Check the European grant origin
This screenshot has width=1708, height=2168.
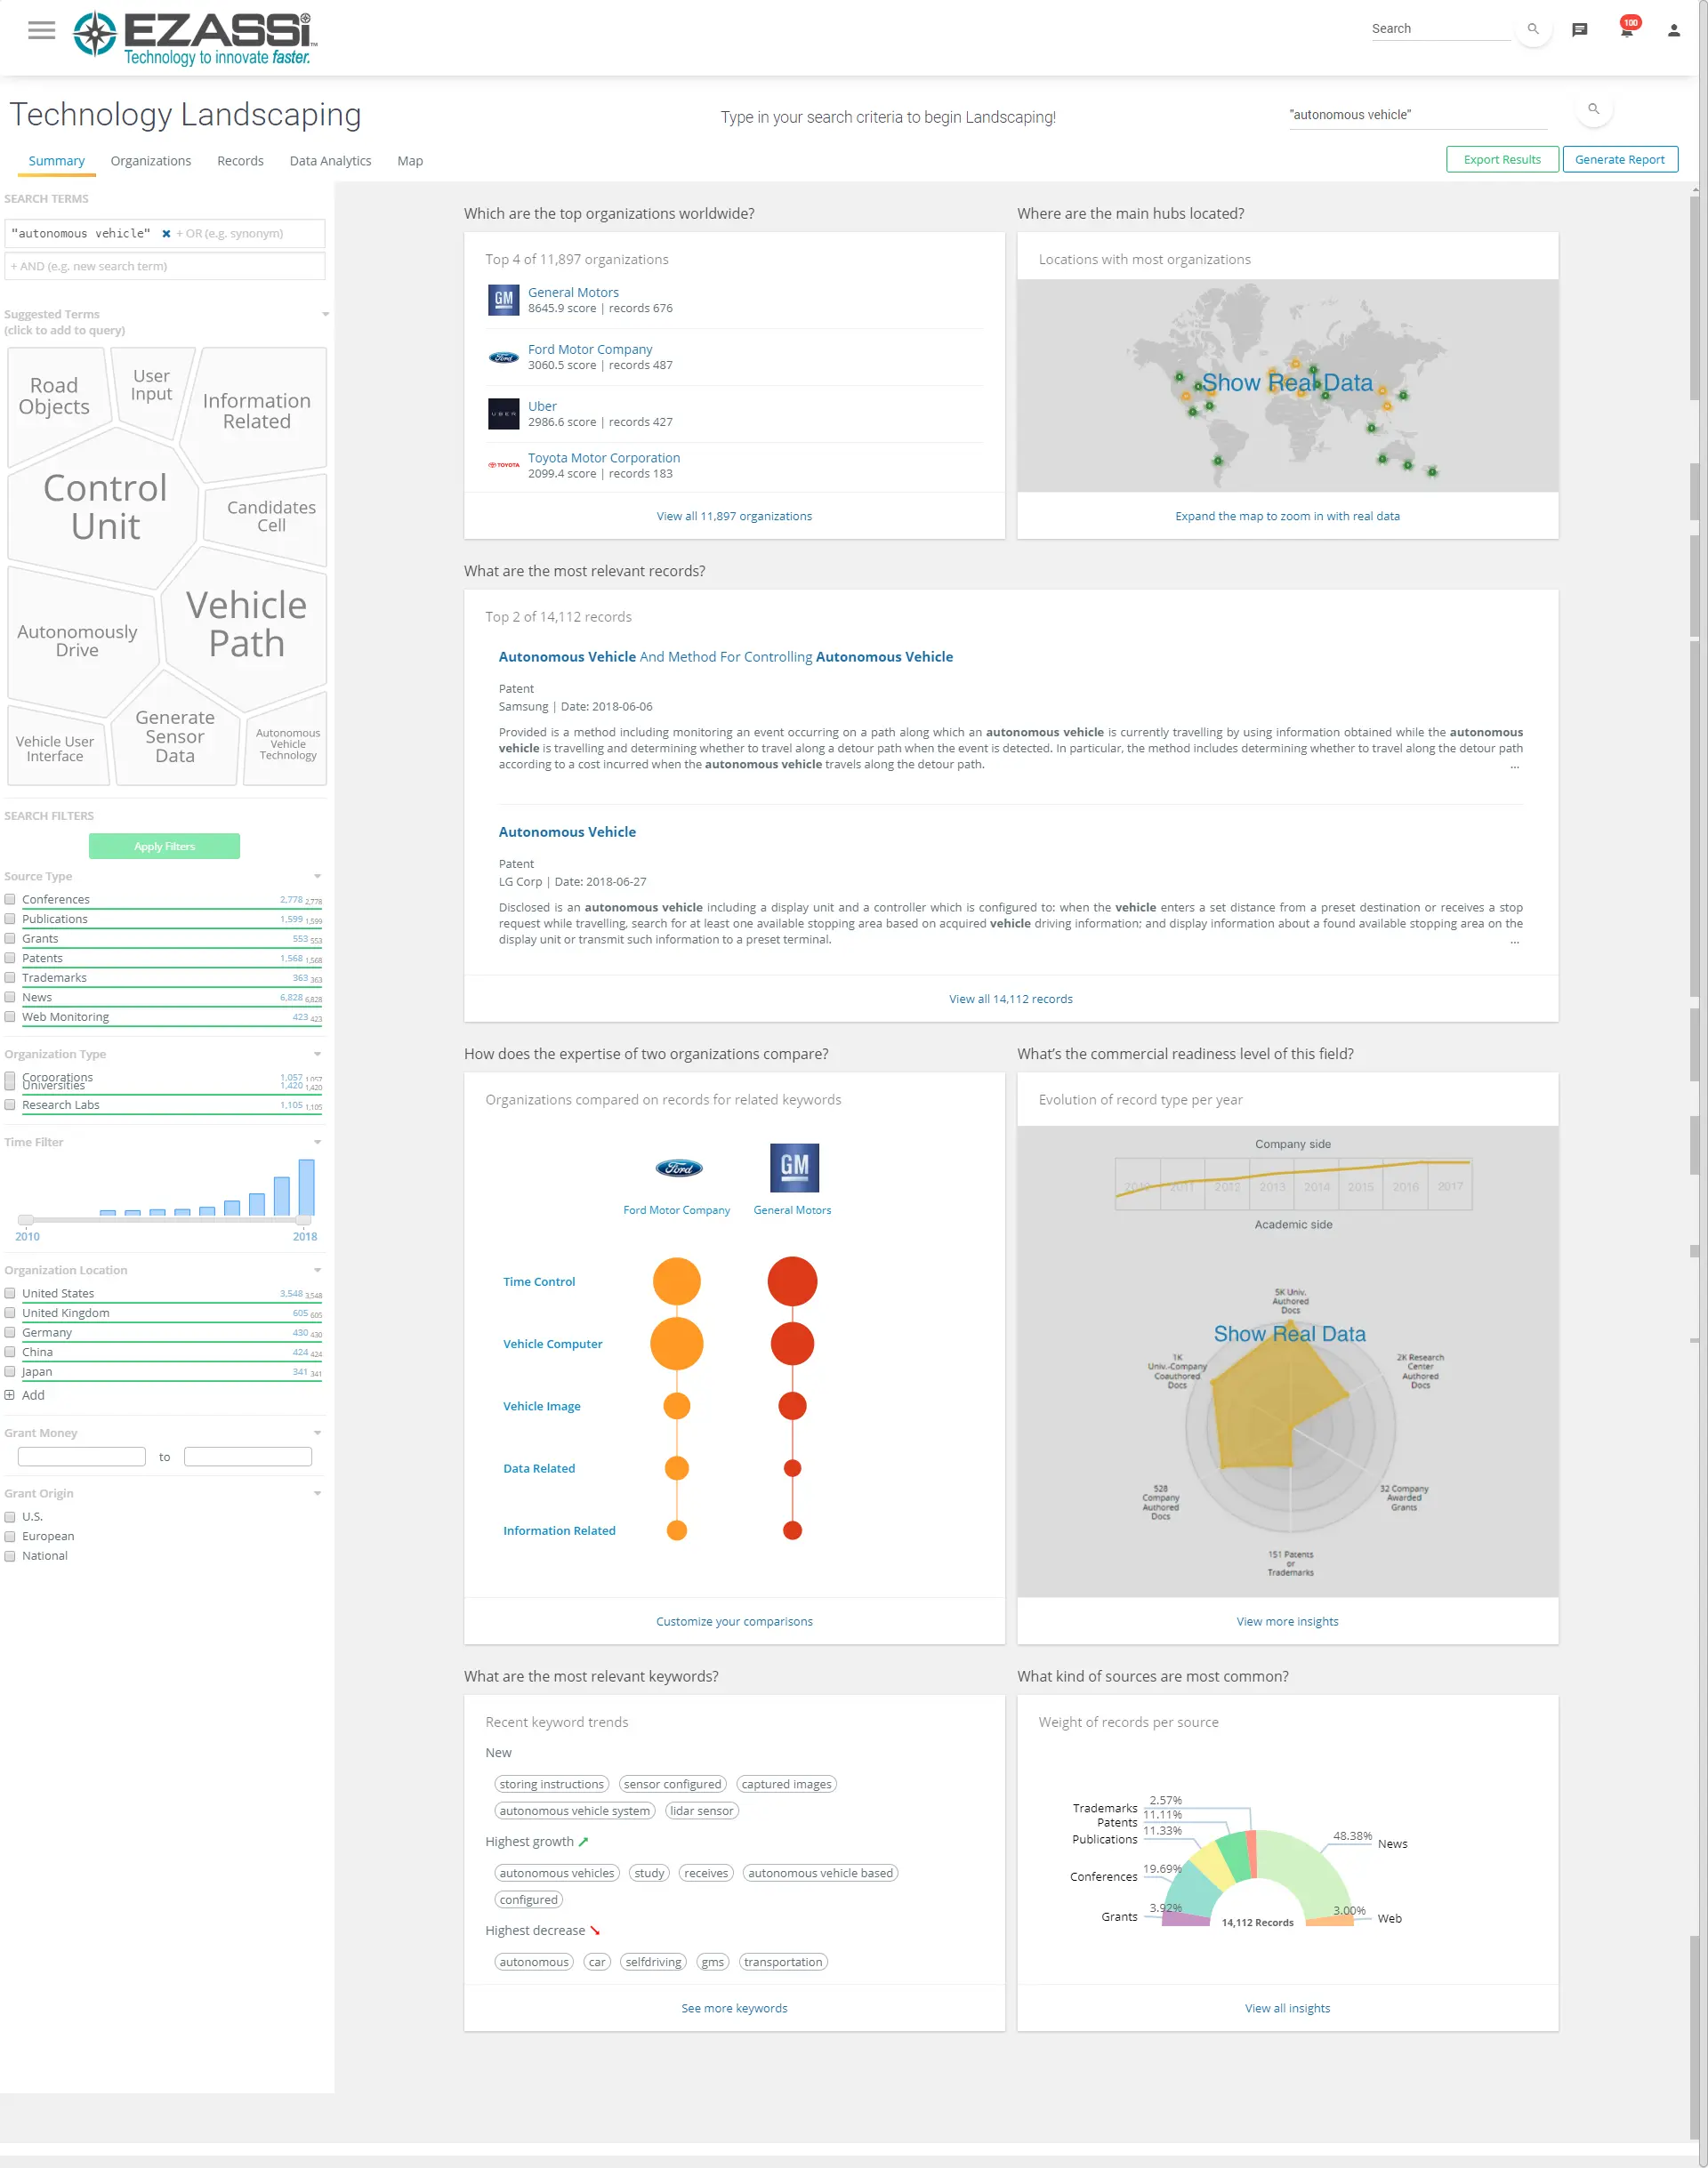point(10,1537)
